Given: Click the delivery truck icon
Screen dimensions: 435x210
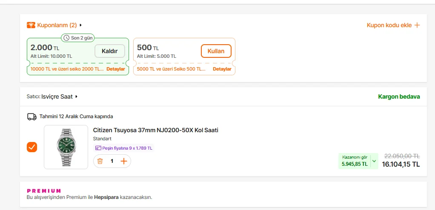Looking at the screenshot, I should click(31, 116).
